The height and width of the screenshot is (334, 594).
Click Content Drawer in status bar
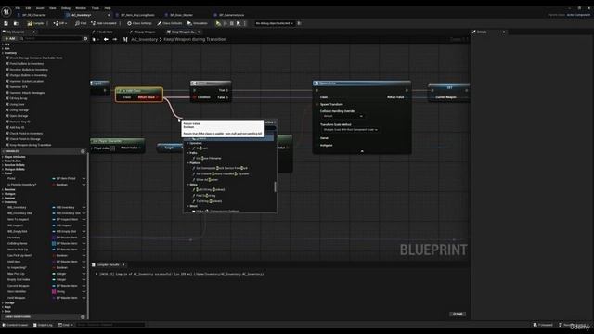[16, 325]
